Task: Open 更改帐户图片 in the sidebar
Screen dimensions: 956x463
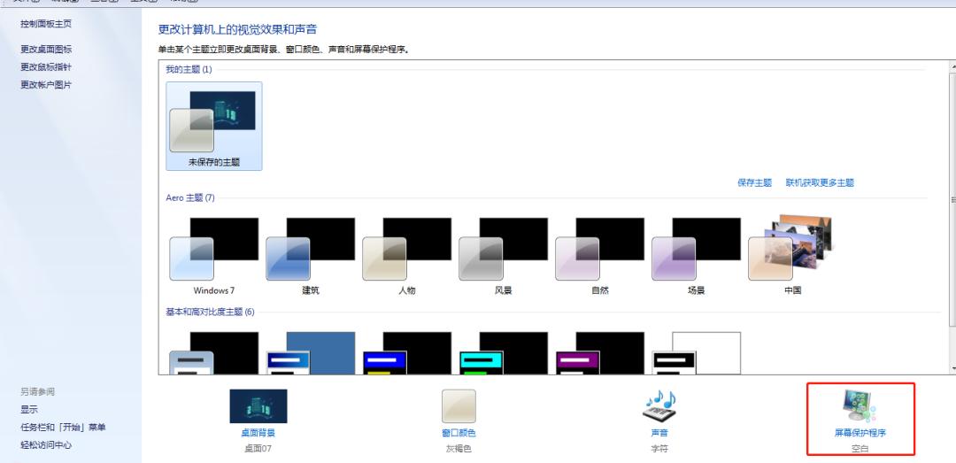Action: pos(46,85)
